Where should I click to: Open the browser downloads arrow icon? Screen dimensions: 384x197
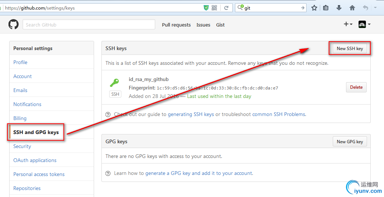pyautogui.click(x=339, y=8)
